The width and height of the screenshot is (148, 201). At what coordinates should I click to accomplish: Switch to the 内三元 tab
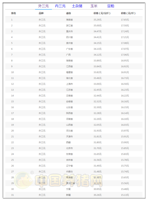60,6
